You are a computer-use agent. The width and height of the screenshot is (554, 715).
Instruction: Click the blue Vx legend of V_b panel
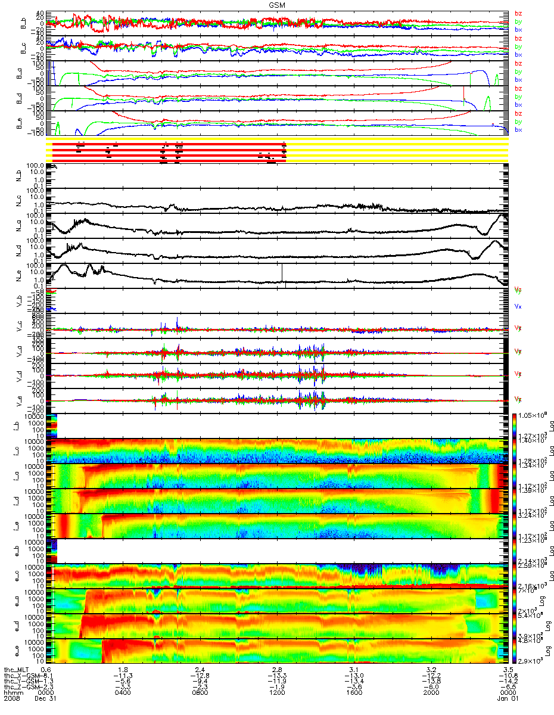[518, 306]
